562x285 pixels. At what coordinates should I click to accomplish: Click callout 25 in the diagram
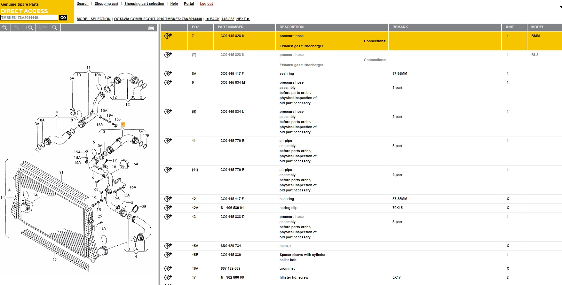pos(100,216)
